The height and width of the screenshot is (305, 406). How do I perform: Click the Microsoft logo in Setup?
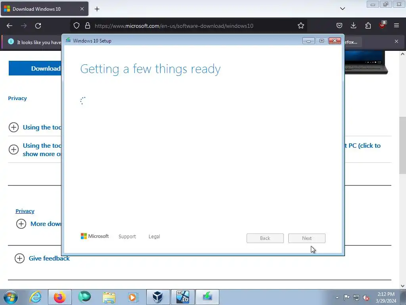point(95,236)
